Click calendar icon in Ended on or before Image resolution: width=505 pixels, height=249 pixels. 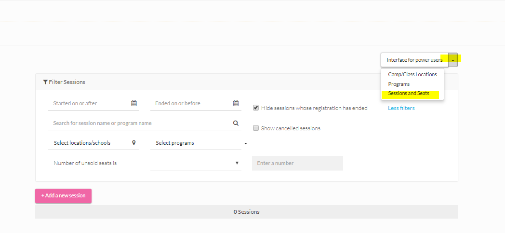pyautogui.click(x=236, y=103)
